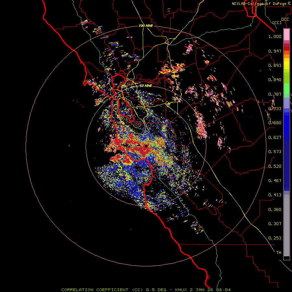
Task: Select the 0.680 legend value
Action: 275,123
